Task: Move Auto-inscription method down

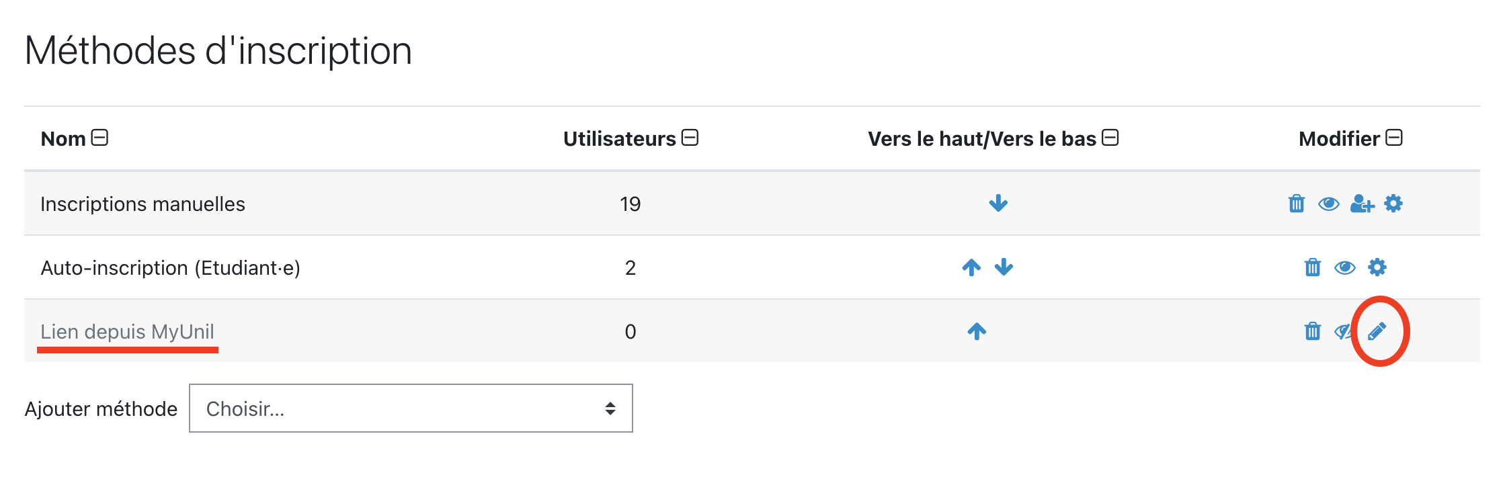Action: pyautogui.click(x=1004, y=267)
